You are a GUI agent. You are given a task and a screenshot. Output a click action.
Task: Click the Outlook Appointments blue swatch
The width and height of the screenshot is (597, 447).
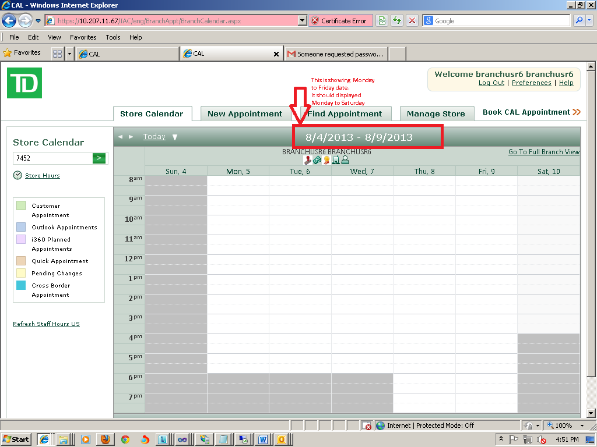(x=21, y=227)
